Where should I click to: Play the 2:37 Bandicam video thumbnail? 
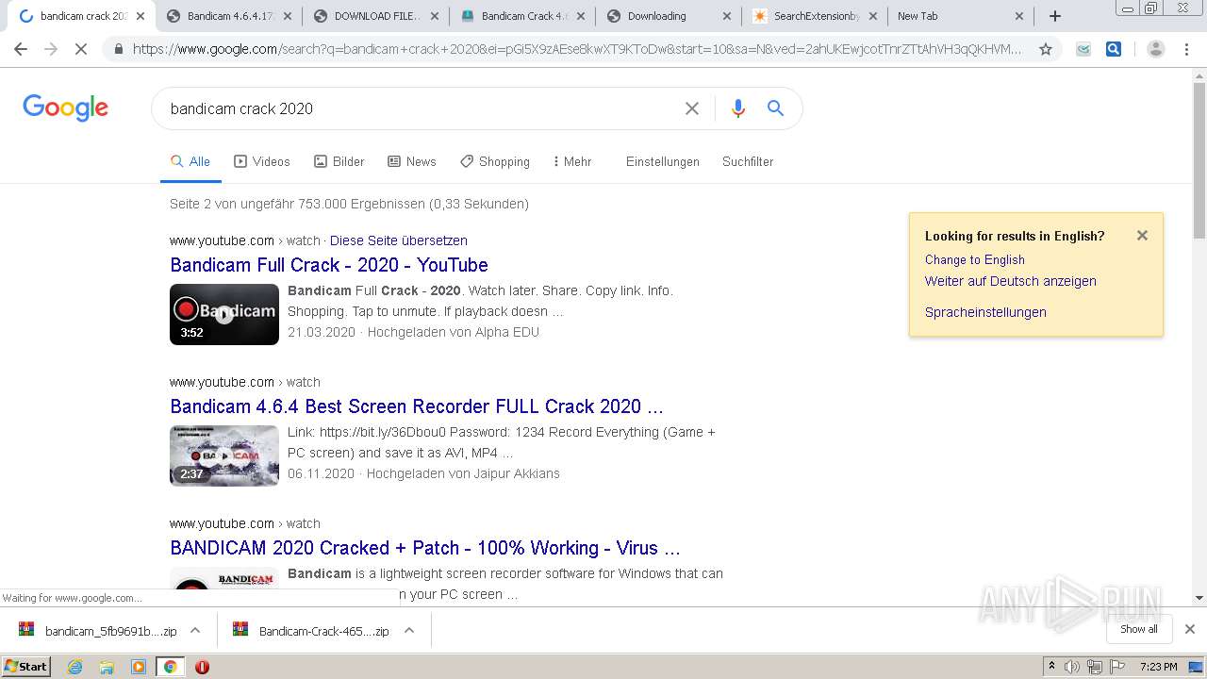pyautogui.click(x=224, y=455)
